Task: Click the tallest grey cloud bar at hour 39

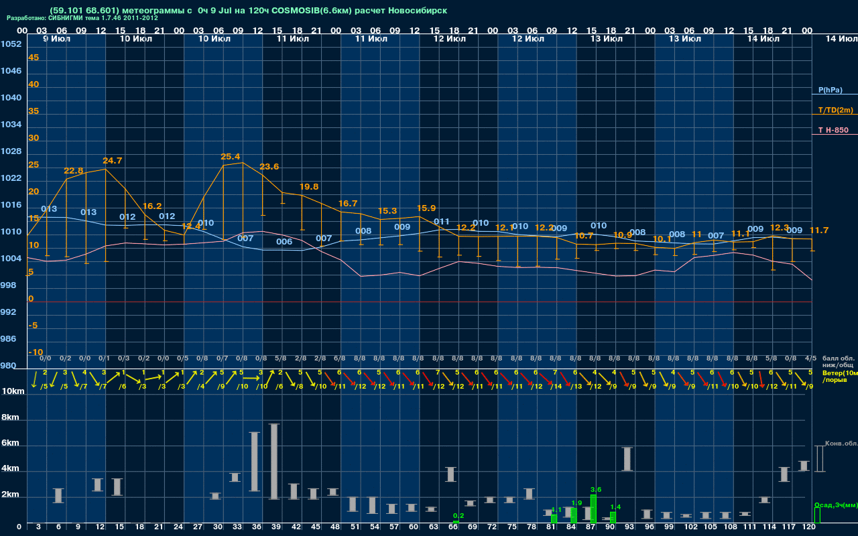Action: [x=273, y=462]
